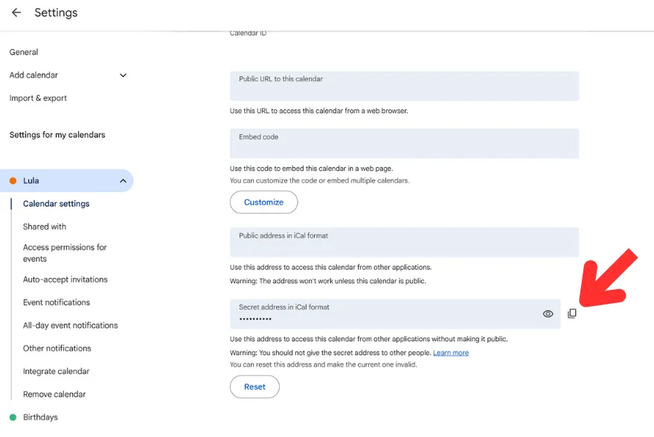Reset the secret iCal address
Screen dimensions: 654x437
254,386
